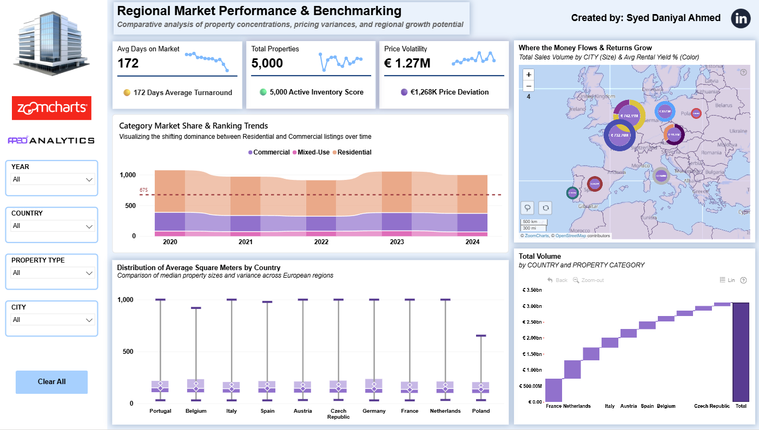Screen dimensions: 759x430
Task: Open the OpenStreetMap attribution link
Action: click(570, 236)
